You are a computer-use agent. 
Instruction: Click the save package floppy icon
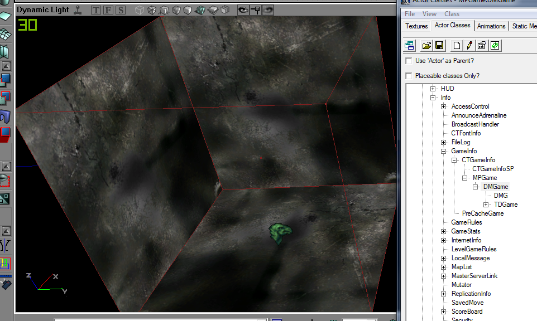pyautogui.click(x=439, y=45)
